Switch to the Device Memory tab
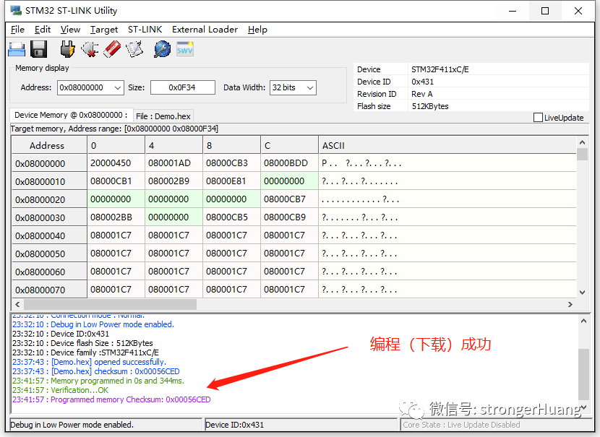This screenshot has height=437, width=600. pyautogui.click(x=71, y=115)
